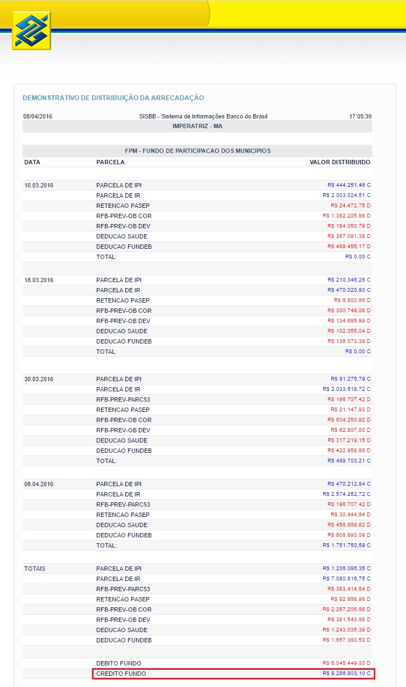Image resolution: width=406 pixels, height=687 pixels.
Task: Click the 17:05:39 timestamp
Action: (x=360, y=116)
